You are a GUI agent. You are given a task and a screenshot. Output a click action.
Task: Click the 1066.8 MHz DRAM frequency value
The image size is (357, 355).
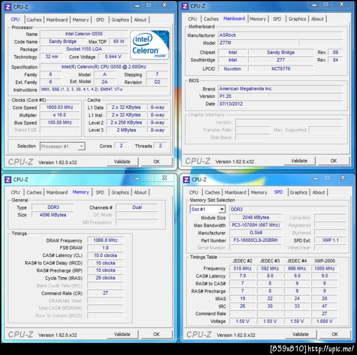[105, 240]
